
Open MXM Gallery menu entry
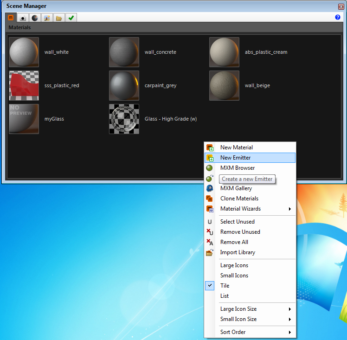pyautogui.click(x=250, y=188)
